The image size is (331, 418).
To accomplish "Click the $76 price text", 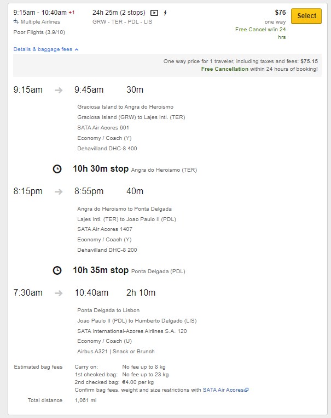I will point(280,13).
